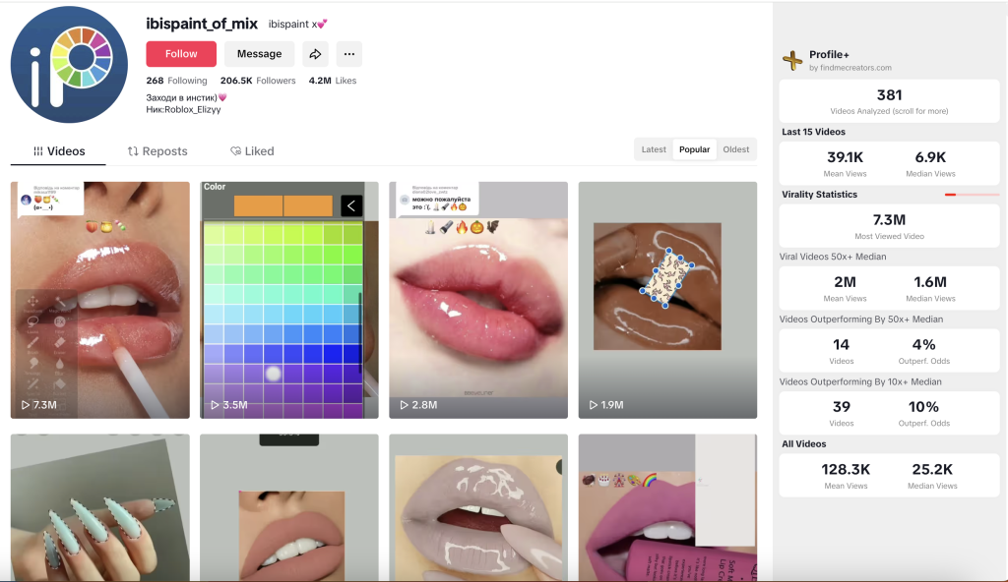Sort videos by Oldest

[x=736, y=149]
